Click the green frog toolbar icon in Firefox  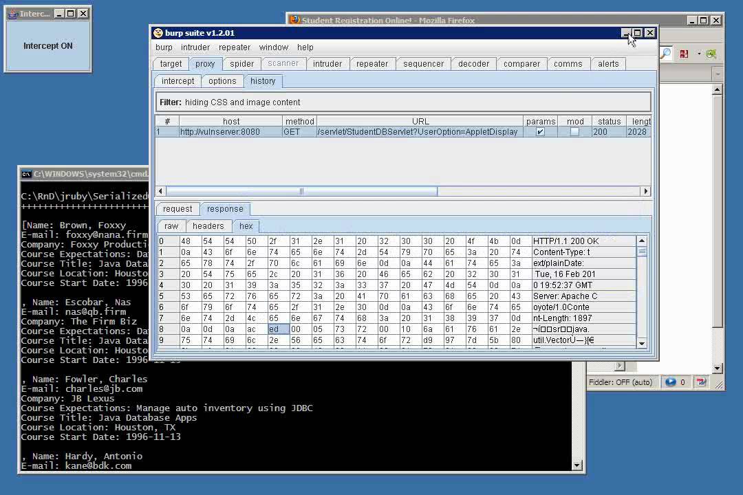(711, 54)
